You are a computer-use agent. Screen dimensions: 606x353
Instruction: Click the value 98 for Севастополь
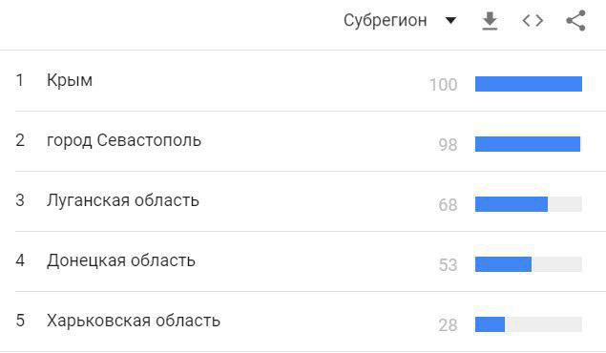coord(448,145)
